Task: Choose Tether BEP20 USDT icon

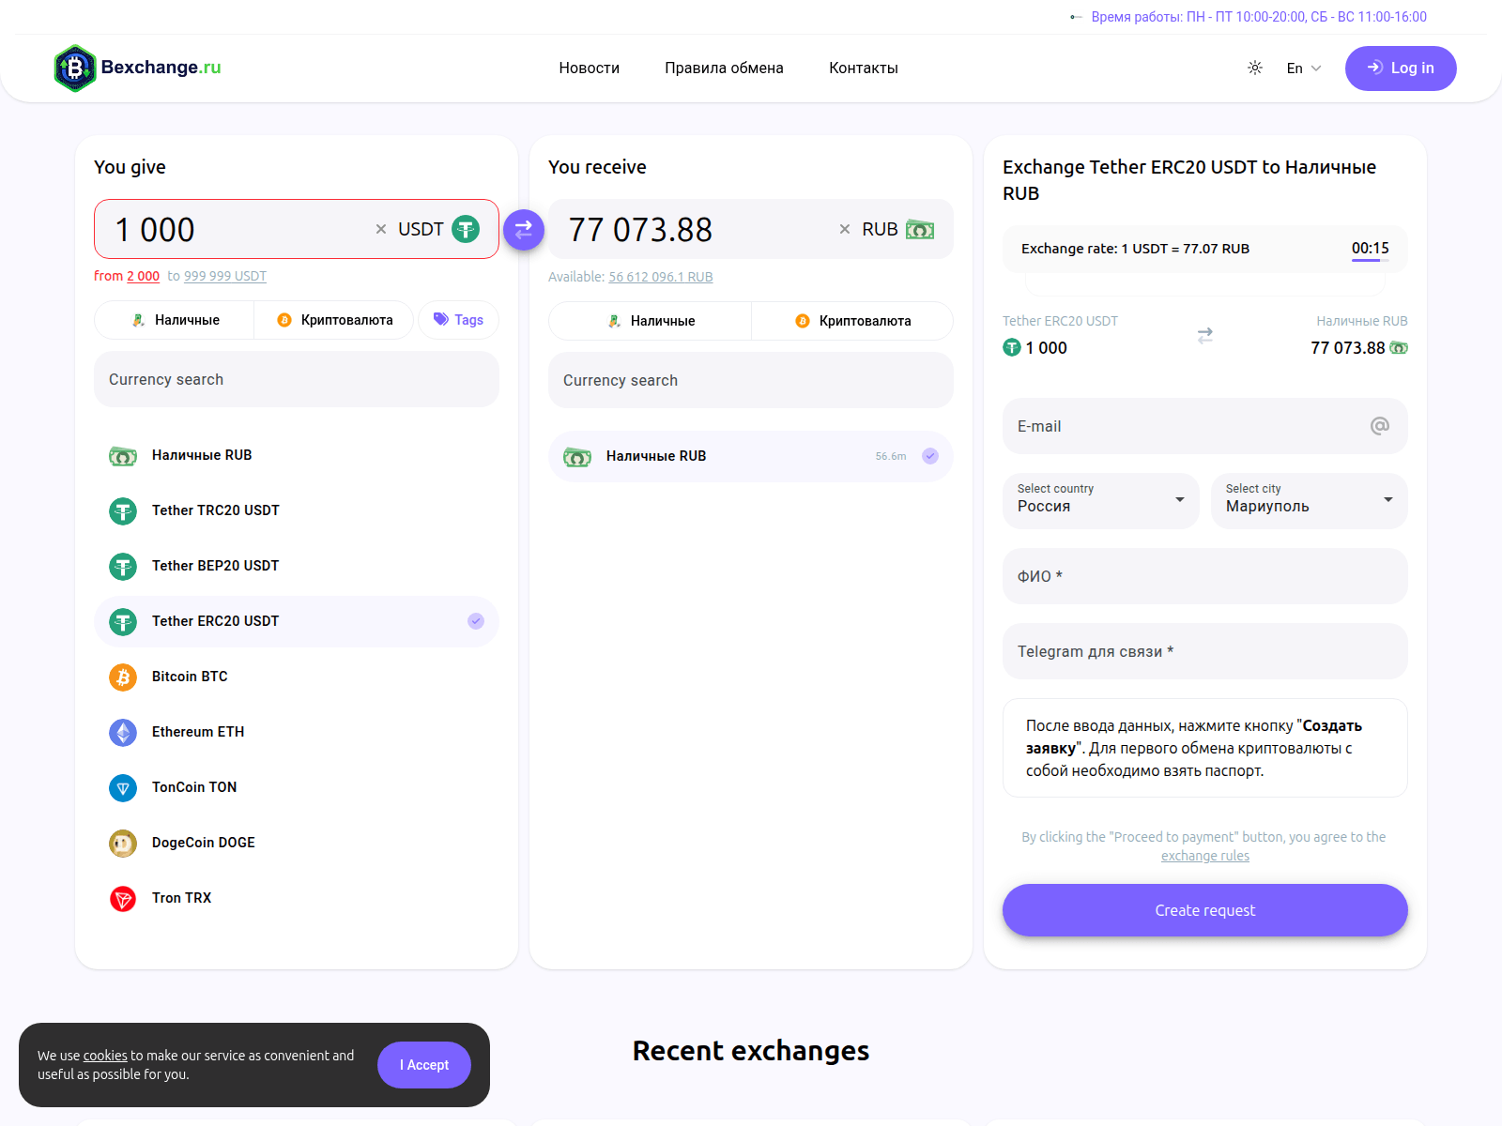Action: point(123,567)
